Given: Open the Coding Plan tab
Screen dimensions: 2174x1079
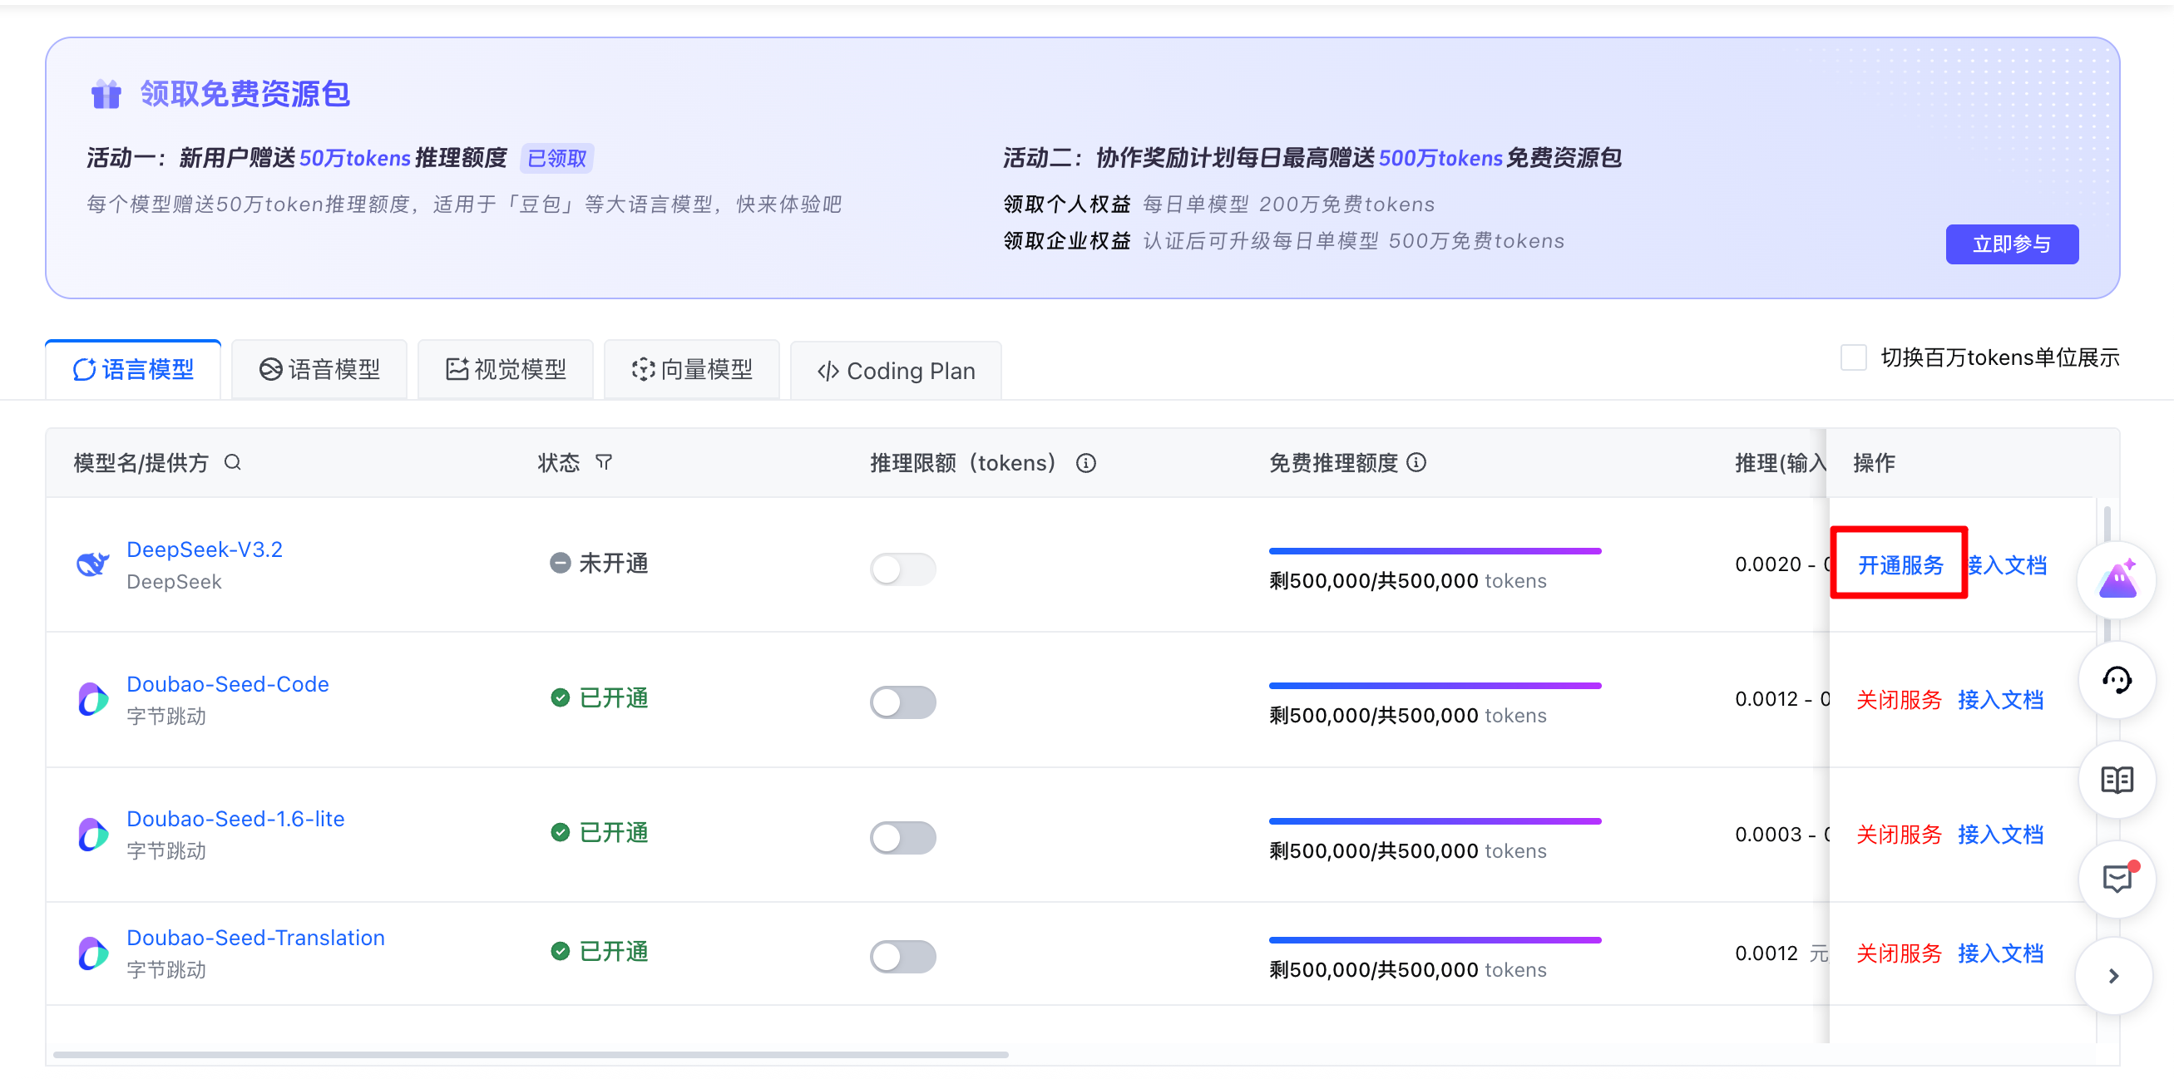Looking at the screenshot, I should pyautogui.click(x=897, y=372).
